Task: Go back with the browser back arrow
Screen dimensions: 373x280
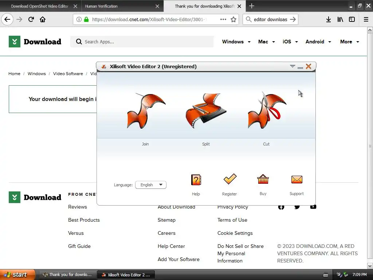Action: click(7, 19)
